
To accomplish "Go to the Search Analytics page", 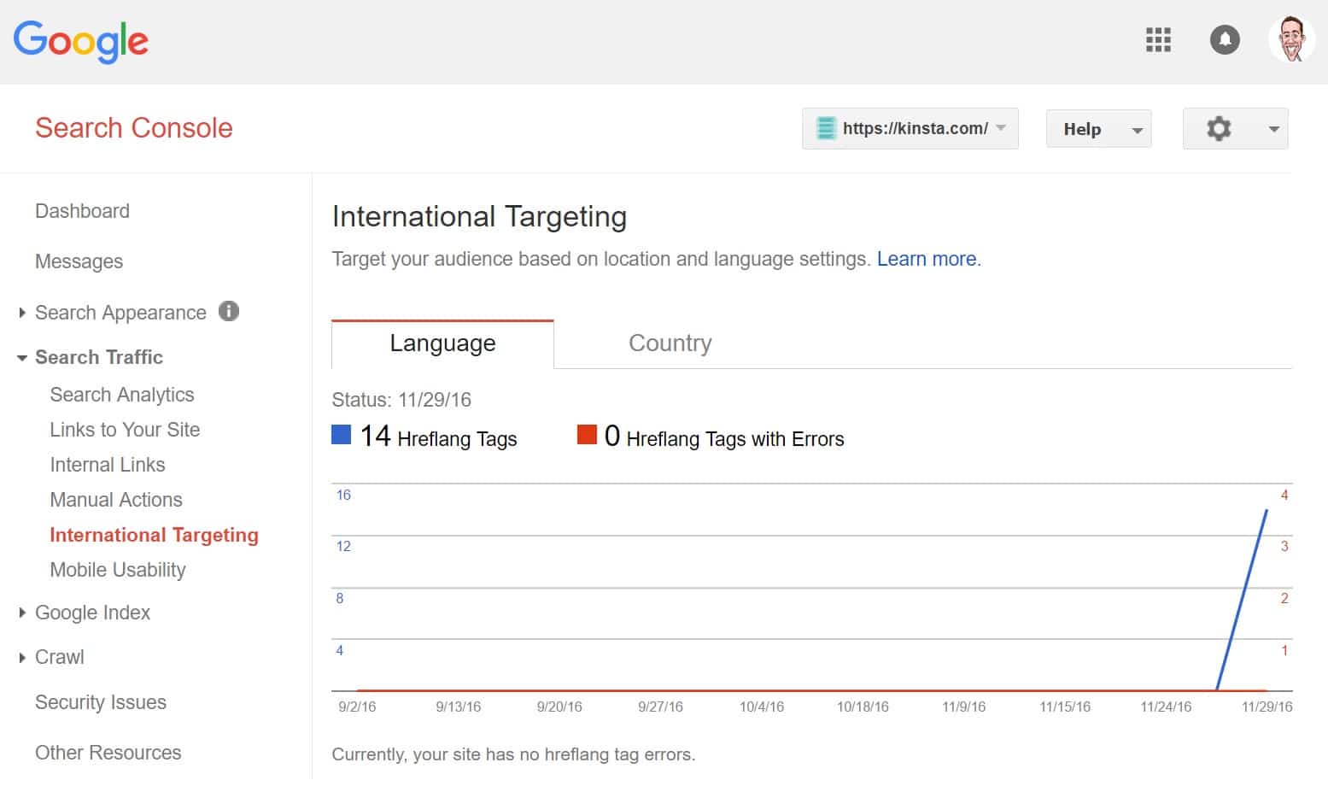I will click(122, 394).
